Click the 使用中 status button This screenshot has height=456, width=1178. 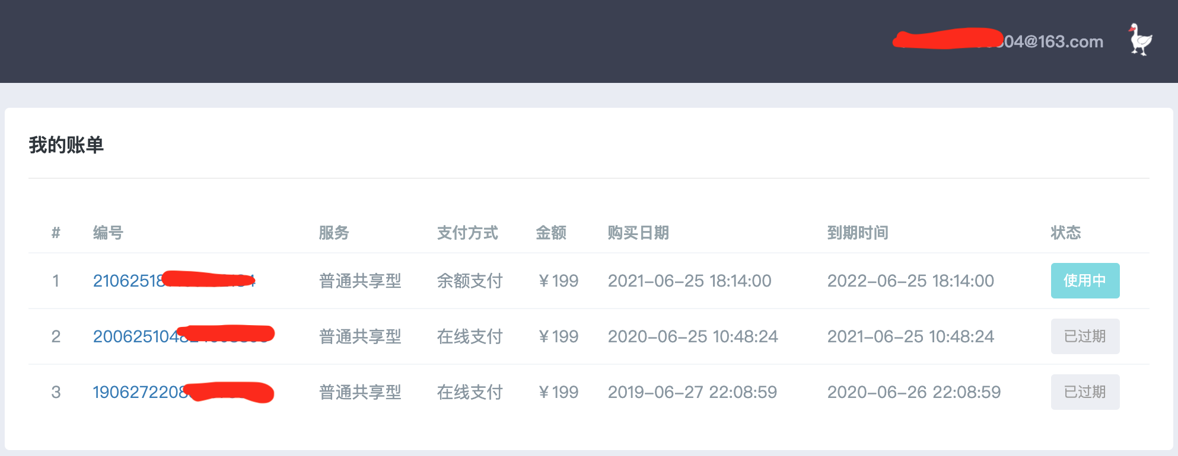pos(1085,281)
